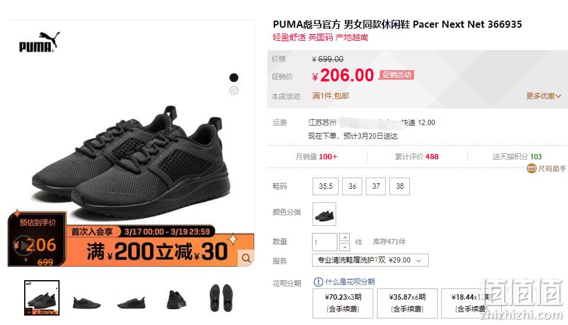Click the magnifier zoom icon on product image
This screenshot has width=568, height=325.
[247, 258]
